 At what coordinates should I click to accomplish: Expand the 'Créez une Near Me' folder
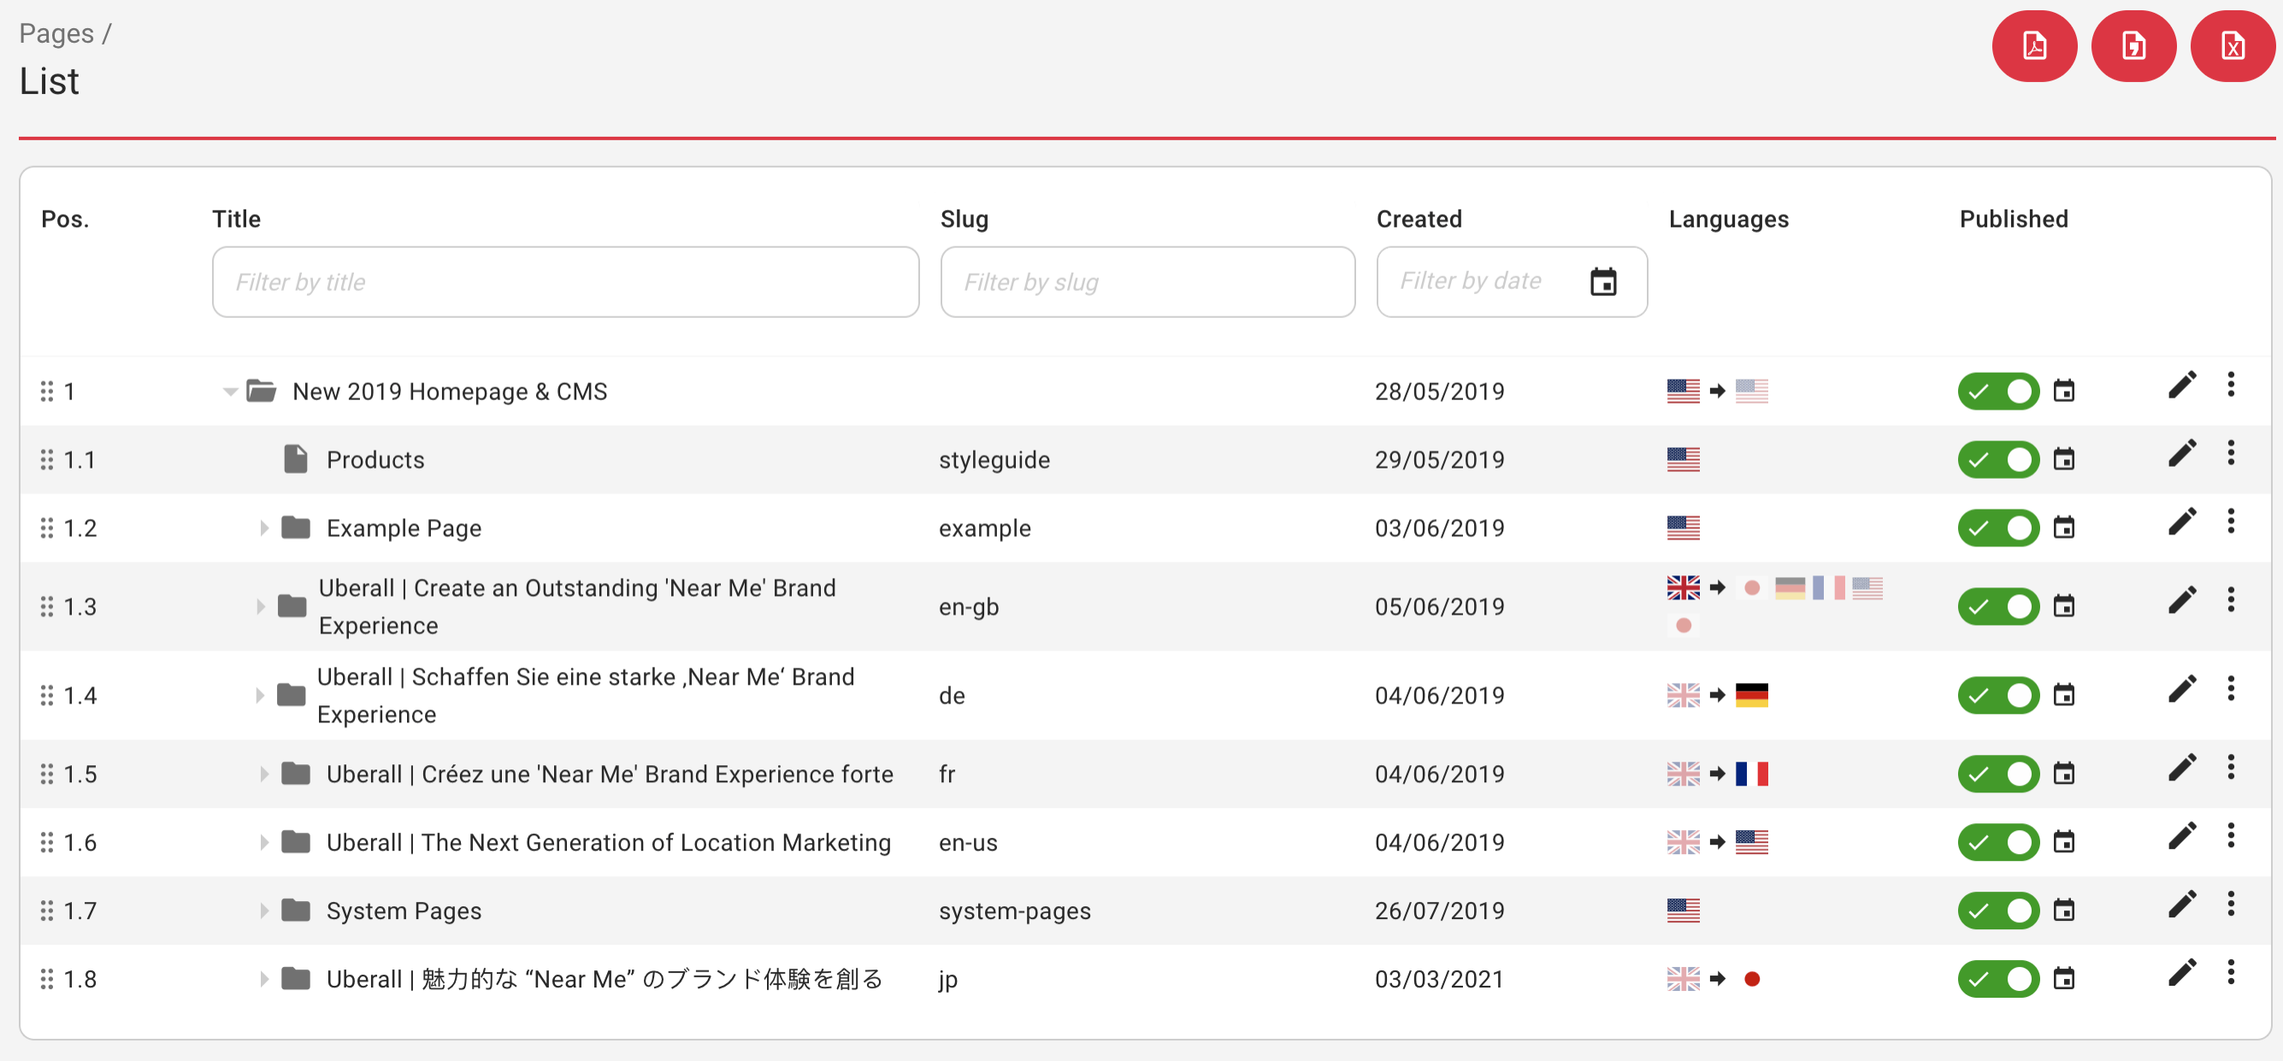[x=263, y=774]
